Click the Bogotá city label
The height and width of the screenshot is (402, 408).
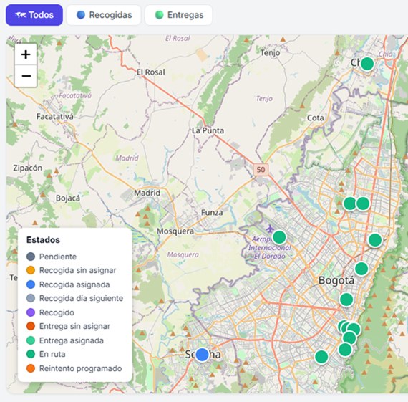coord(336,281)
